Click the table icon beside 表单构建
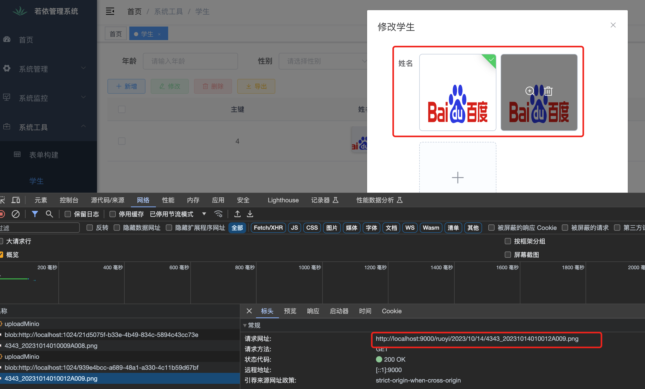This screenshot has width=645, height=389. (17, 154)
